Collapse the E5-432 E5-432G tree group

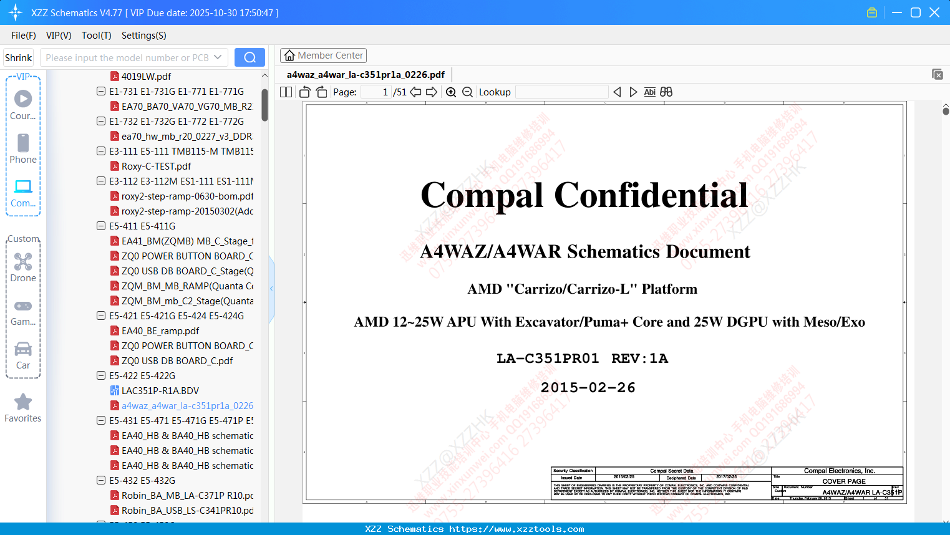point(101,480)
